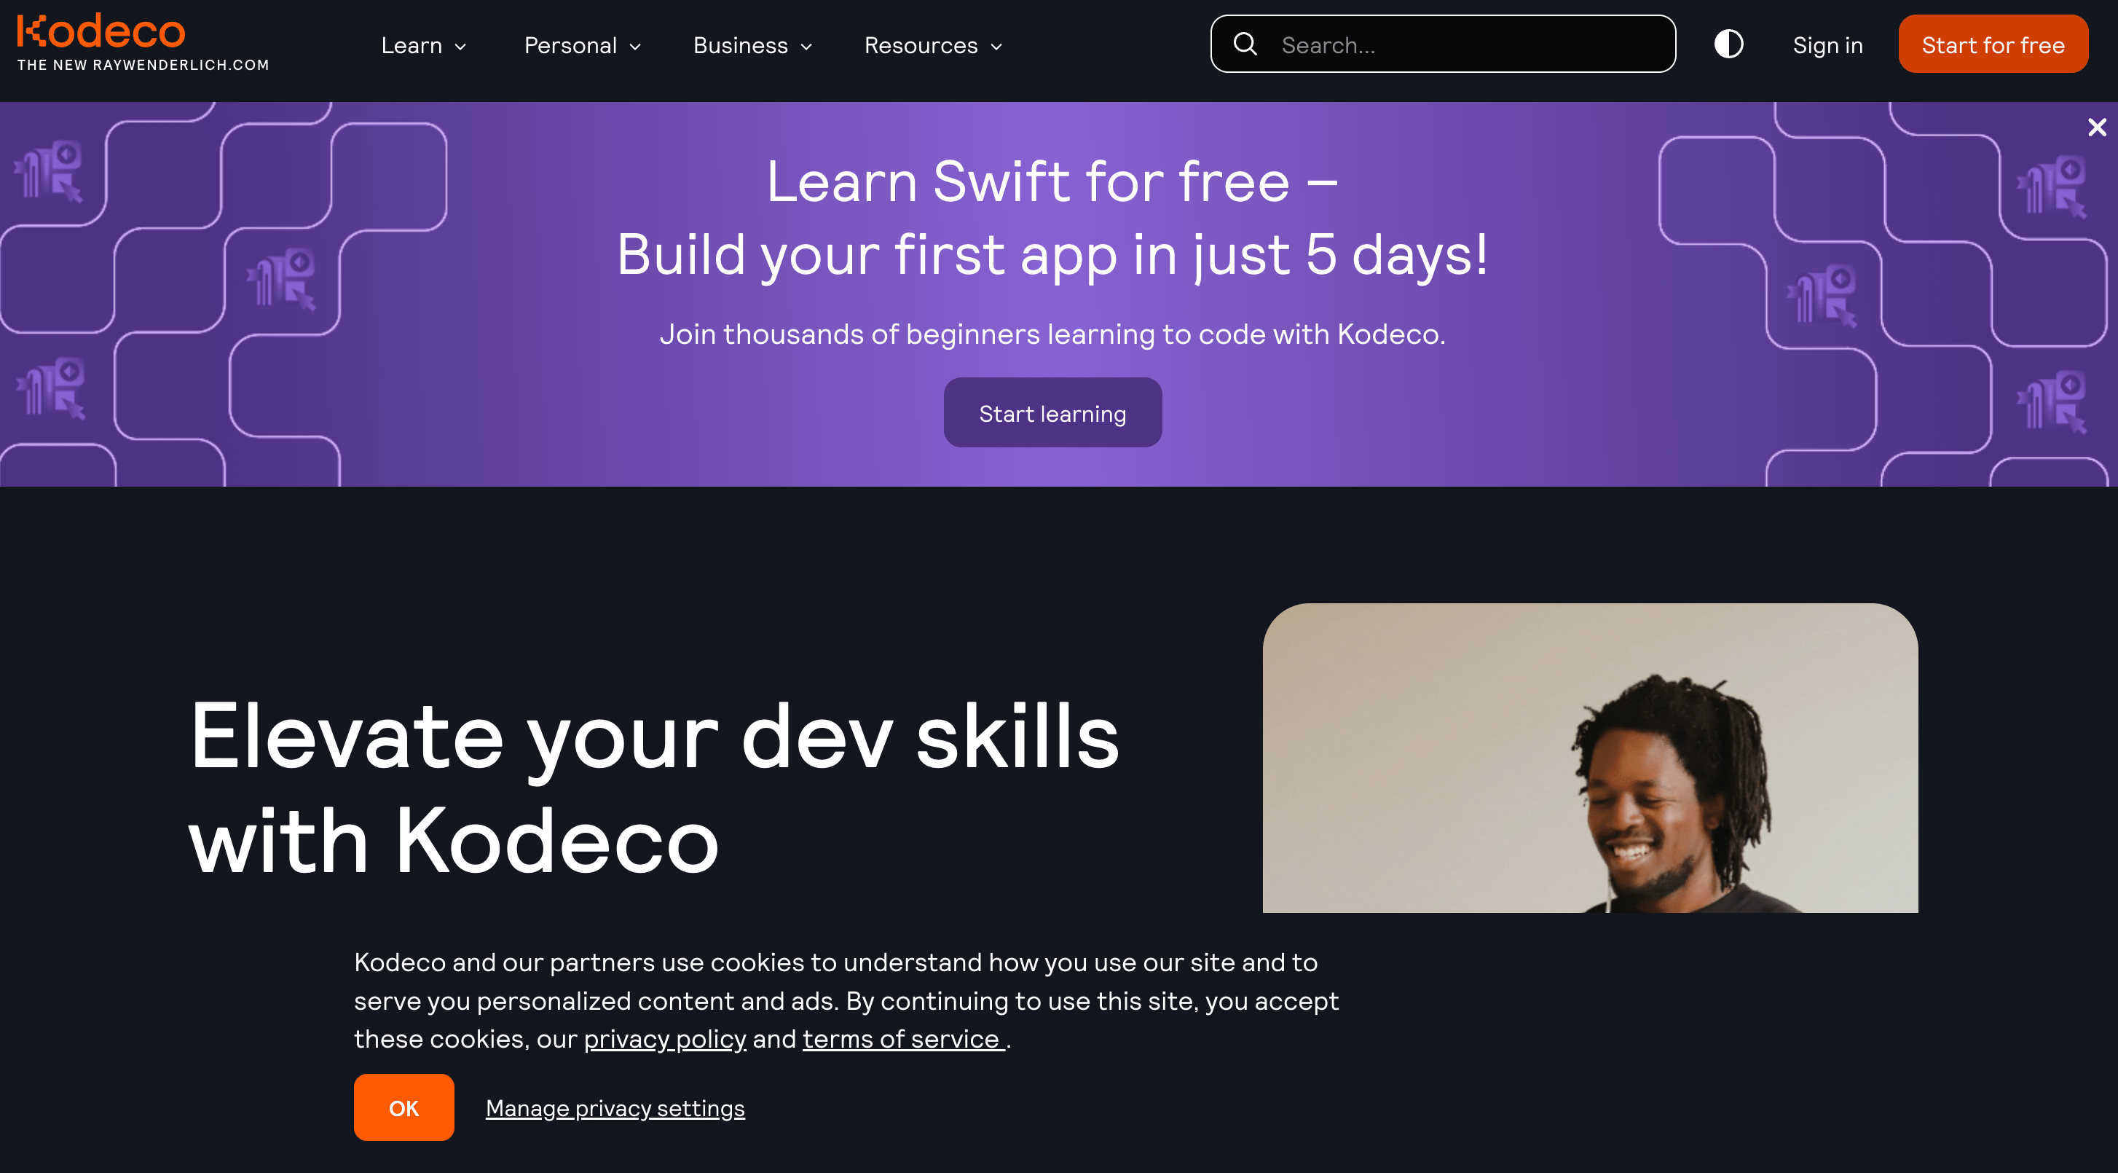Open Manage privacy settings link
The width and height of the screenshot is (2118, 1173).
(x=615, y=1108)
